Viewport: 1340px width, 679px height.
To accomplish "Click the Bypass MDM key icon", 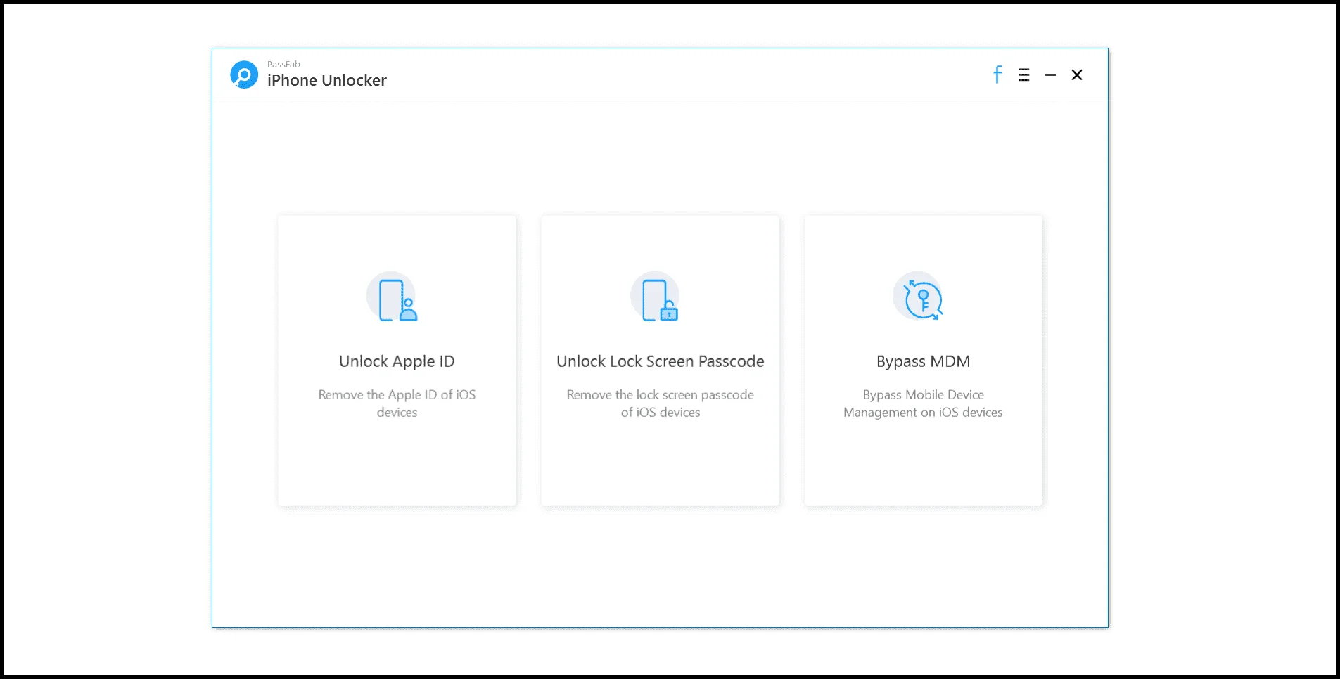I will pyautogui.click(x=919, y=297).
